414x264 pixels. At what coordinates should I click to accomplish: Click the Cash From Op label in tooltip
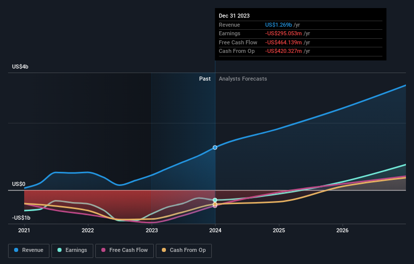tap(236, 51)
